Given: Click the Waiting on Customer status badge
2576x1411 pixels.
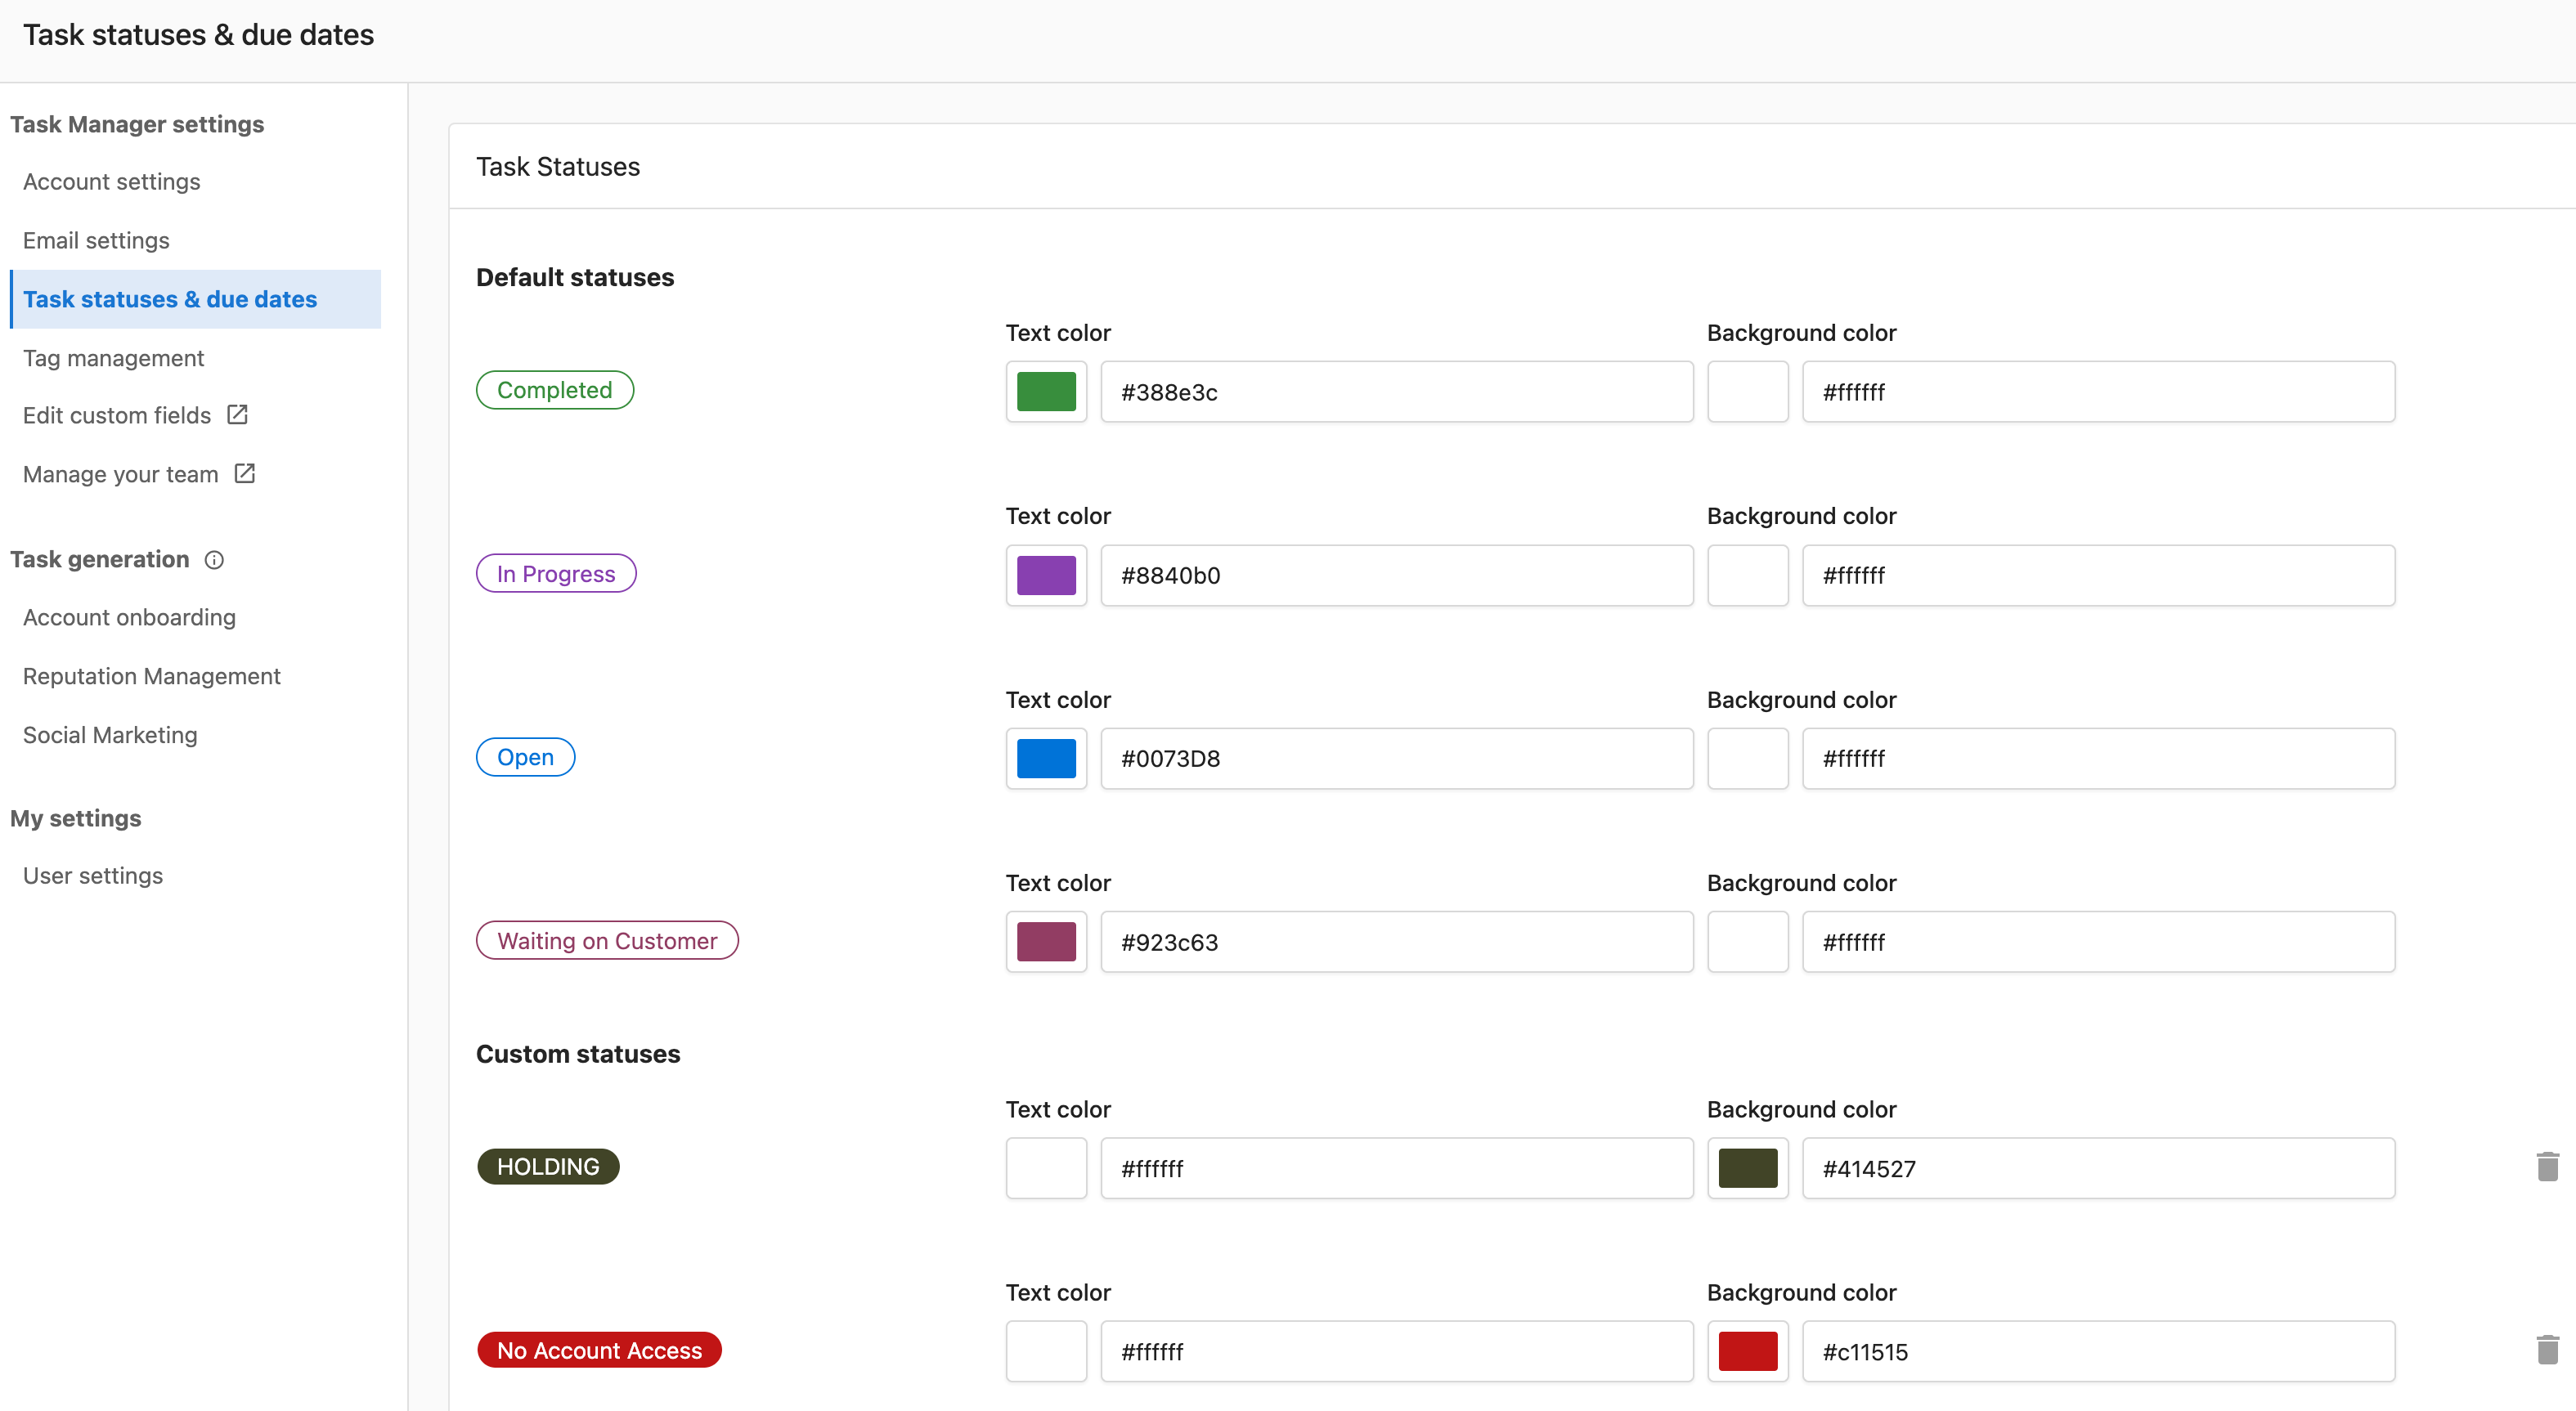Looking at the screenshot, I should pyautogui.click(x=607, y=940).
